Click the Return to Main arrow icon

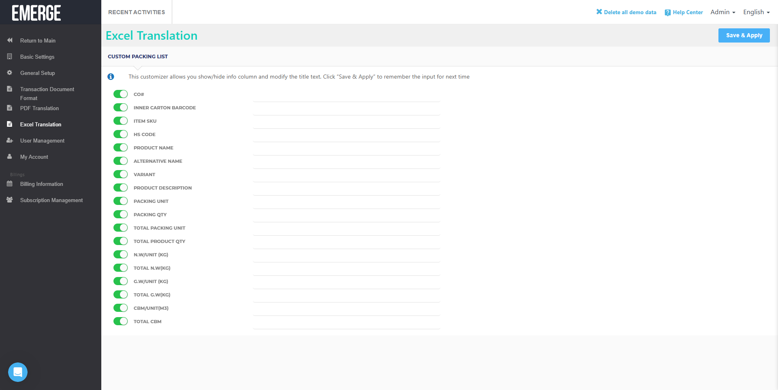coord(10,40)
